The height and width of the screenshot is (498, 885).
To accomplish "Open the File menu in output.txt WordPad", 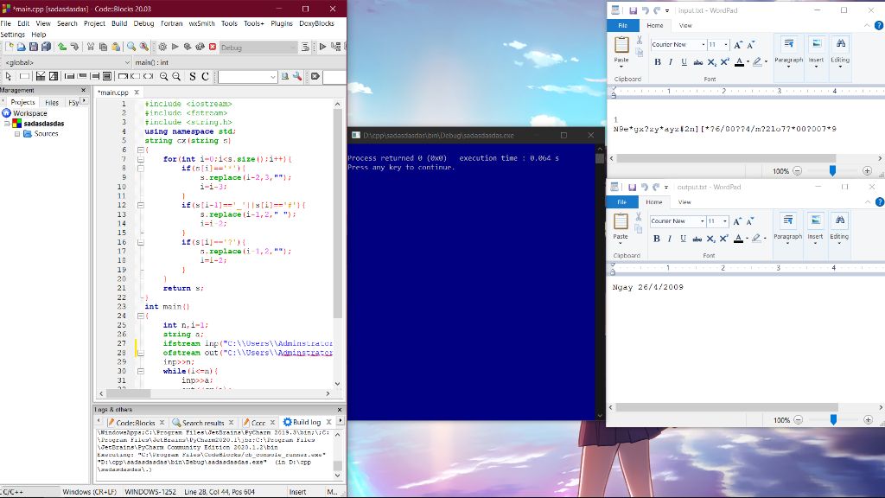I will click(622, 202).
